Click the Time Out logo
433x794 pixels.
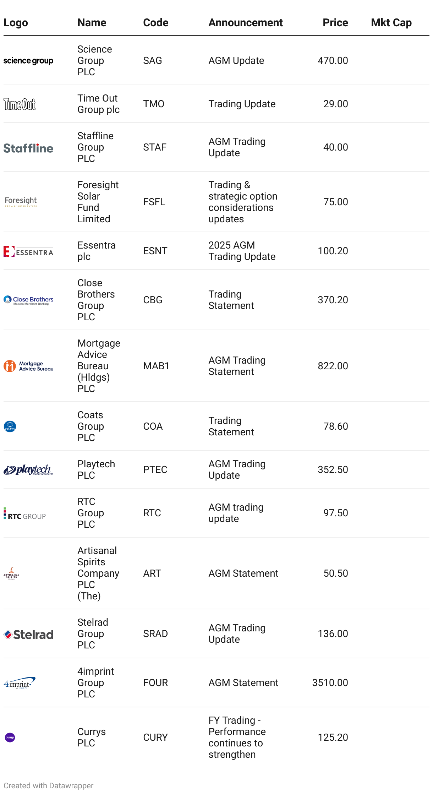[x=20, y=104]
